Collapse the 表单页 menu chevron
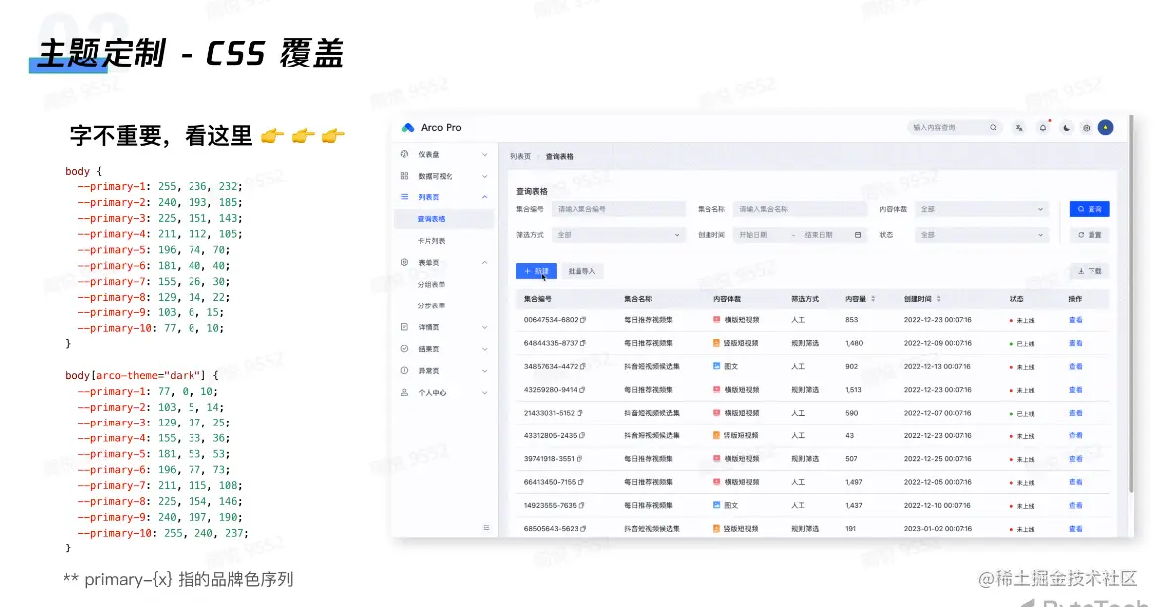 (484, 262)
